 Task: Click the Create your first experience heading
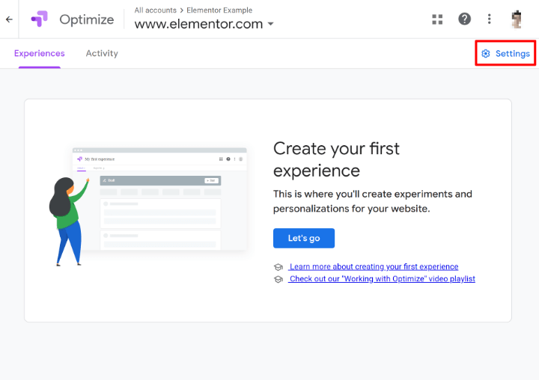click(336, 159)
